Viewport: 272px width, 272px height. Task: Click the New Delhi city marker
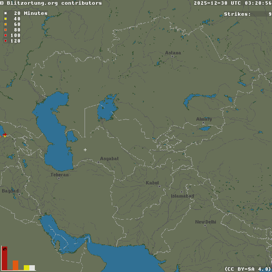tap(205, 225)
